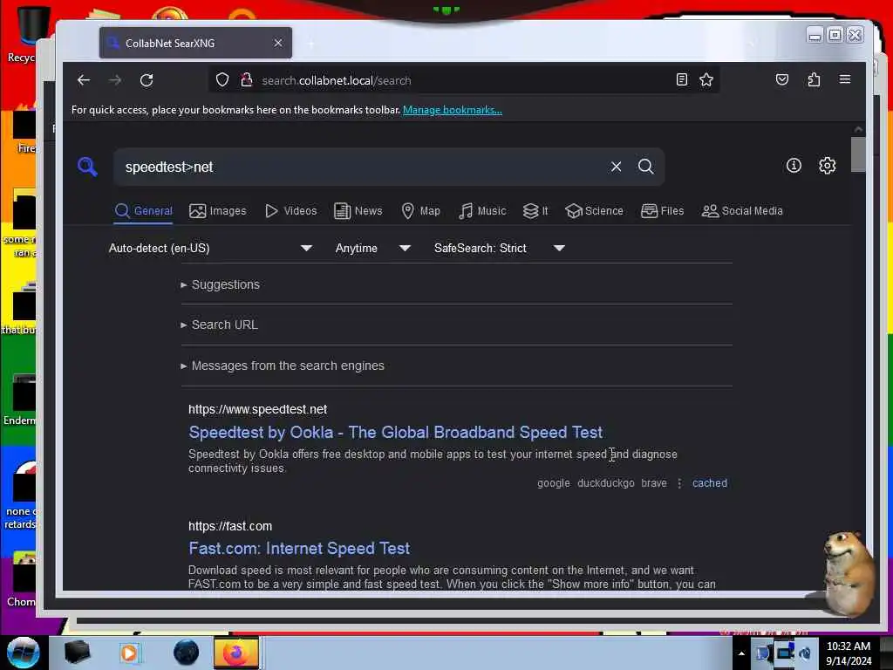Select the General search category

click(x=144, y=211)
